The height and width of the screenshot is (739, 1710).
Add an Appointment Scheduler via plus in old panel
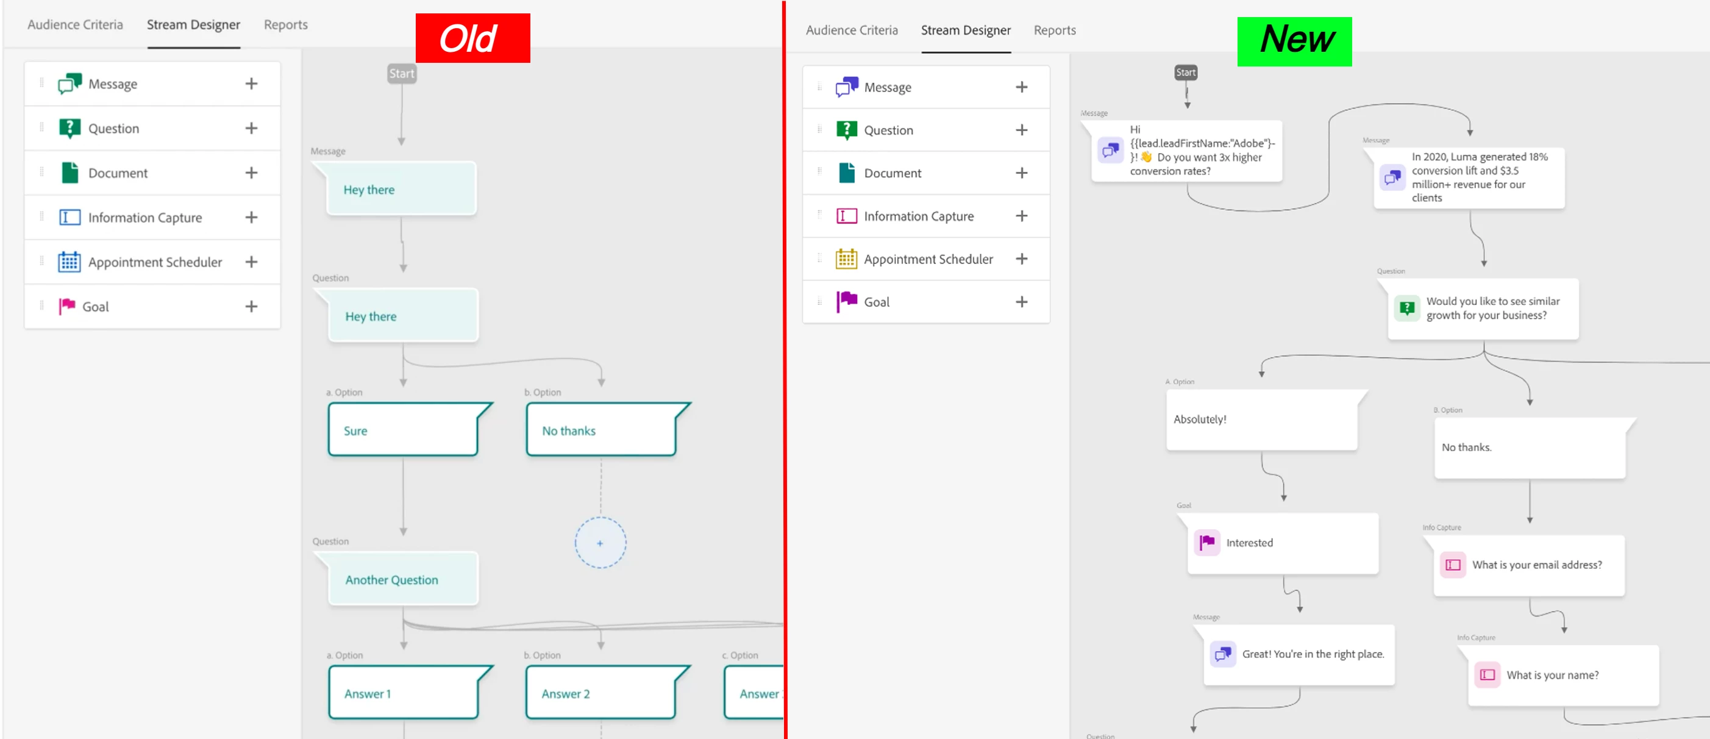(251, 262)
